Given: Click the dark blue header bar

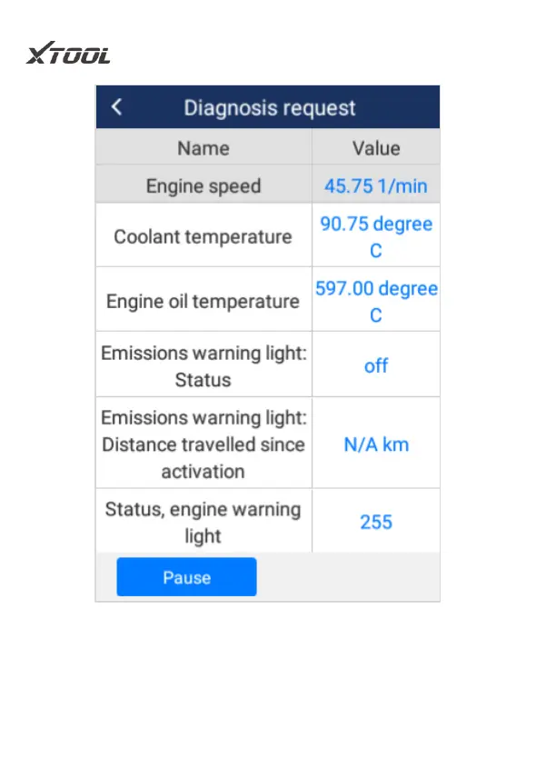Looking at the screenshot, I should pyautogui.click(x=268, y=107).
